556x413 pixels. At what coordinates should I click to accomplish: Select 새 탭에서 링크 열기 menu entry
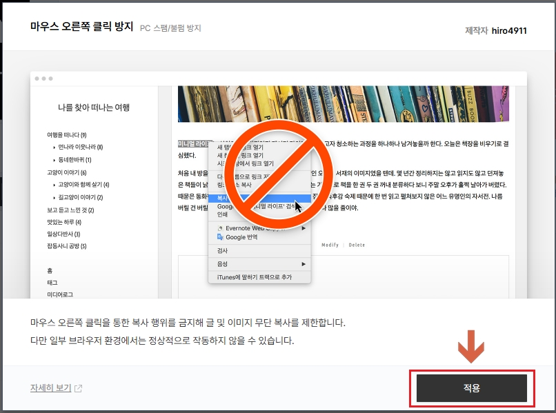pos(241,147)
